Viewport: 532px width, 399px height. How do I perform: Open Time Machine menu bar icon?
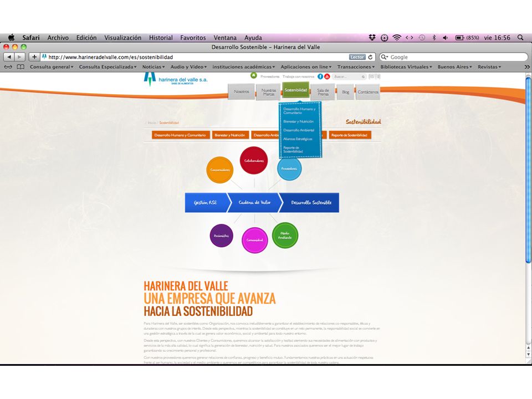[422, 38]
